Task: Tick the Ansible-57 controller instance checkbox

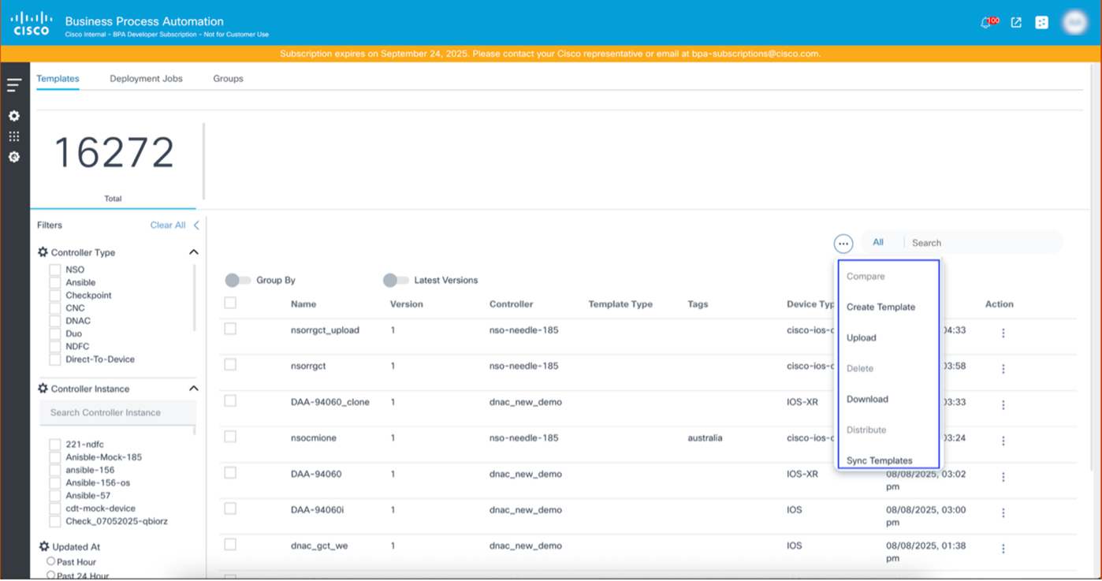Action: click(55, 496)
